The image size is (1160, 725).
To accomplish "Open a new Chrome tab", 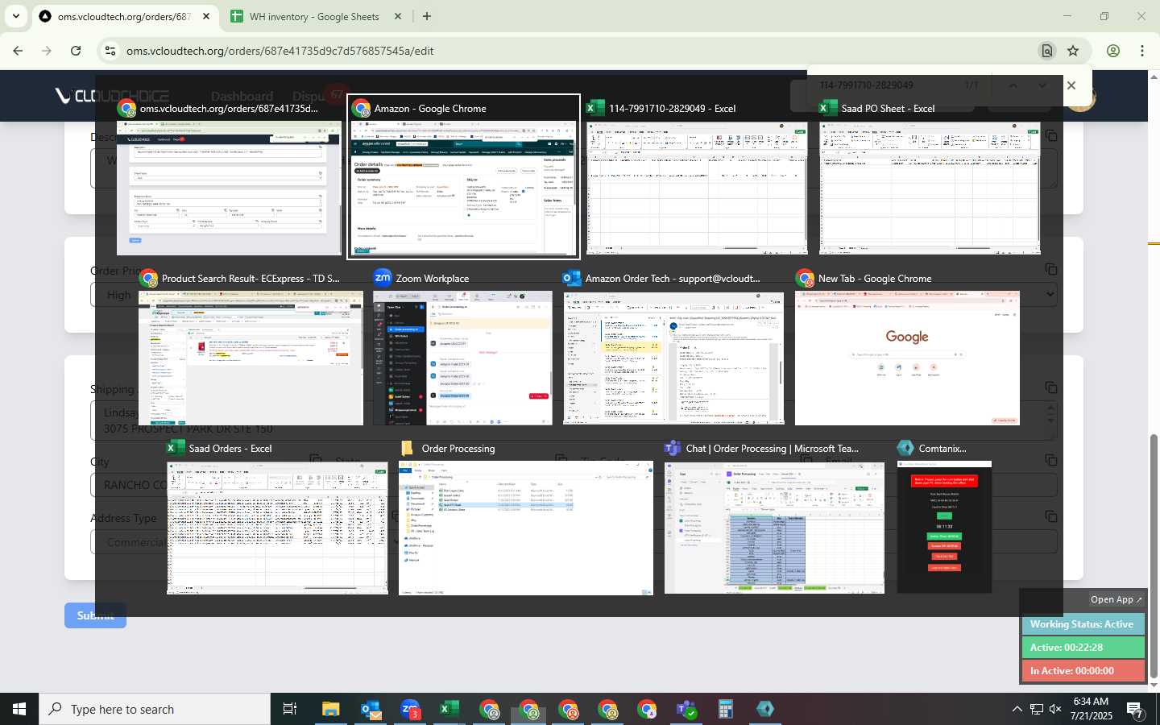I will pyautogui.click(x=427, y=16).
